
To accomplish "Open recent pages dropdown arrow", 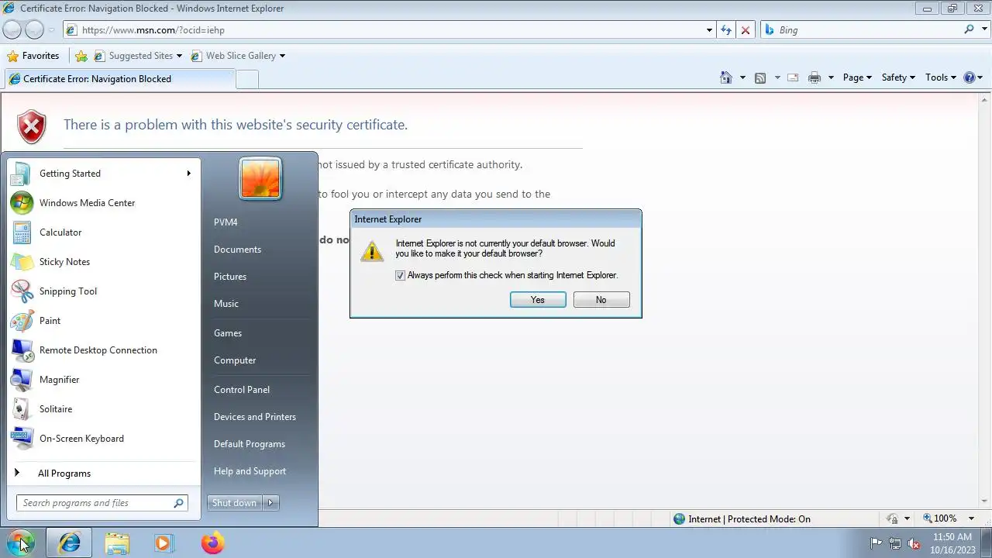I will (52, 30).
